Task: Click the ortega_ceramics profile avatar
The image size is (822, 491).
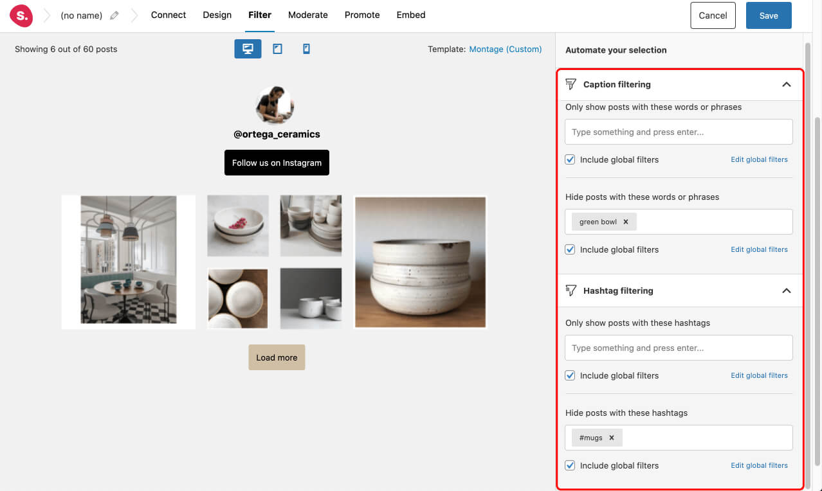Action: (275, 105)
